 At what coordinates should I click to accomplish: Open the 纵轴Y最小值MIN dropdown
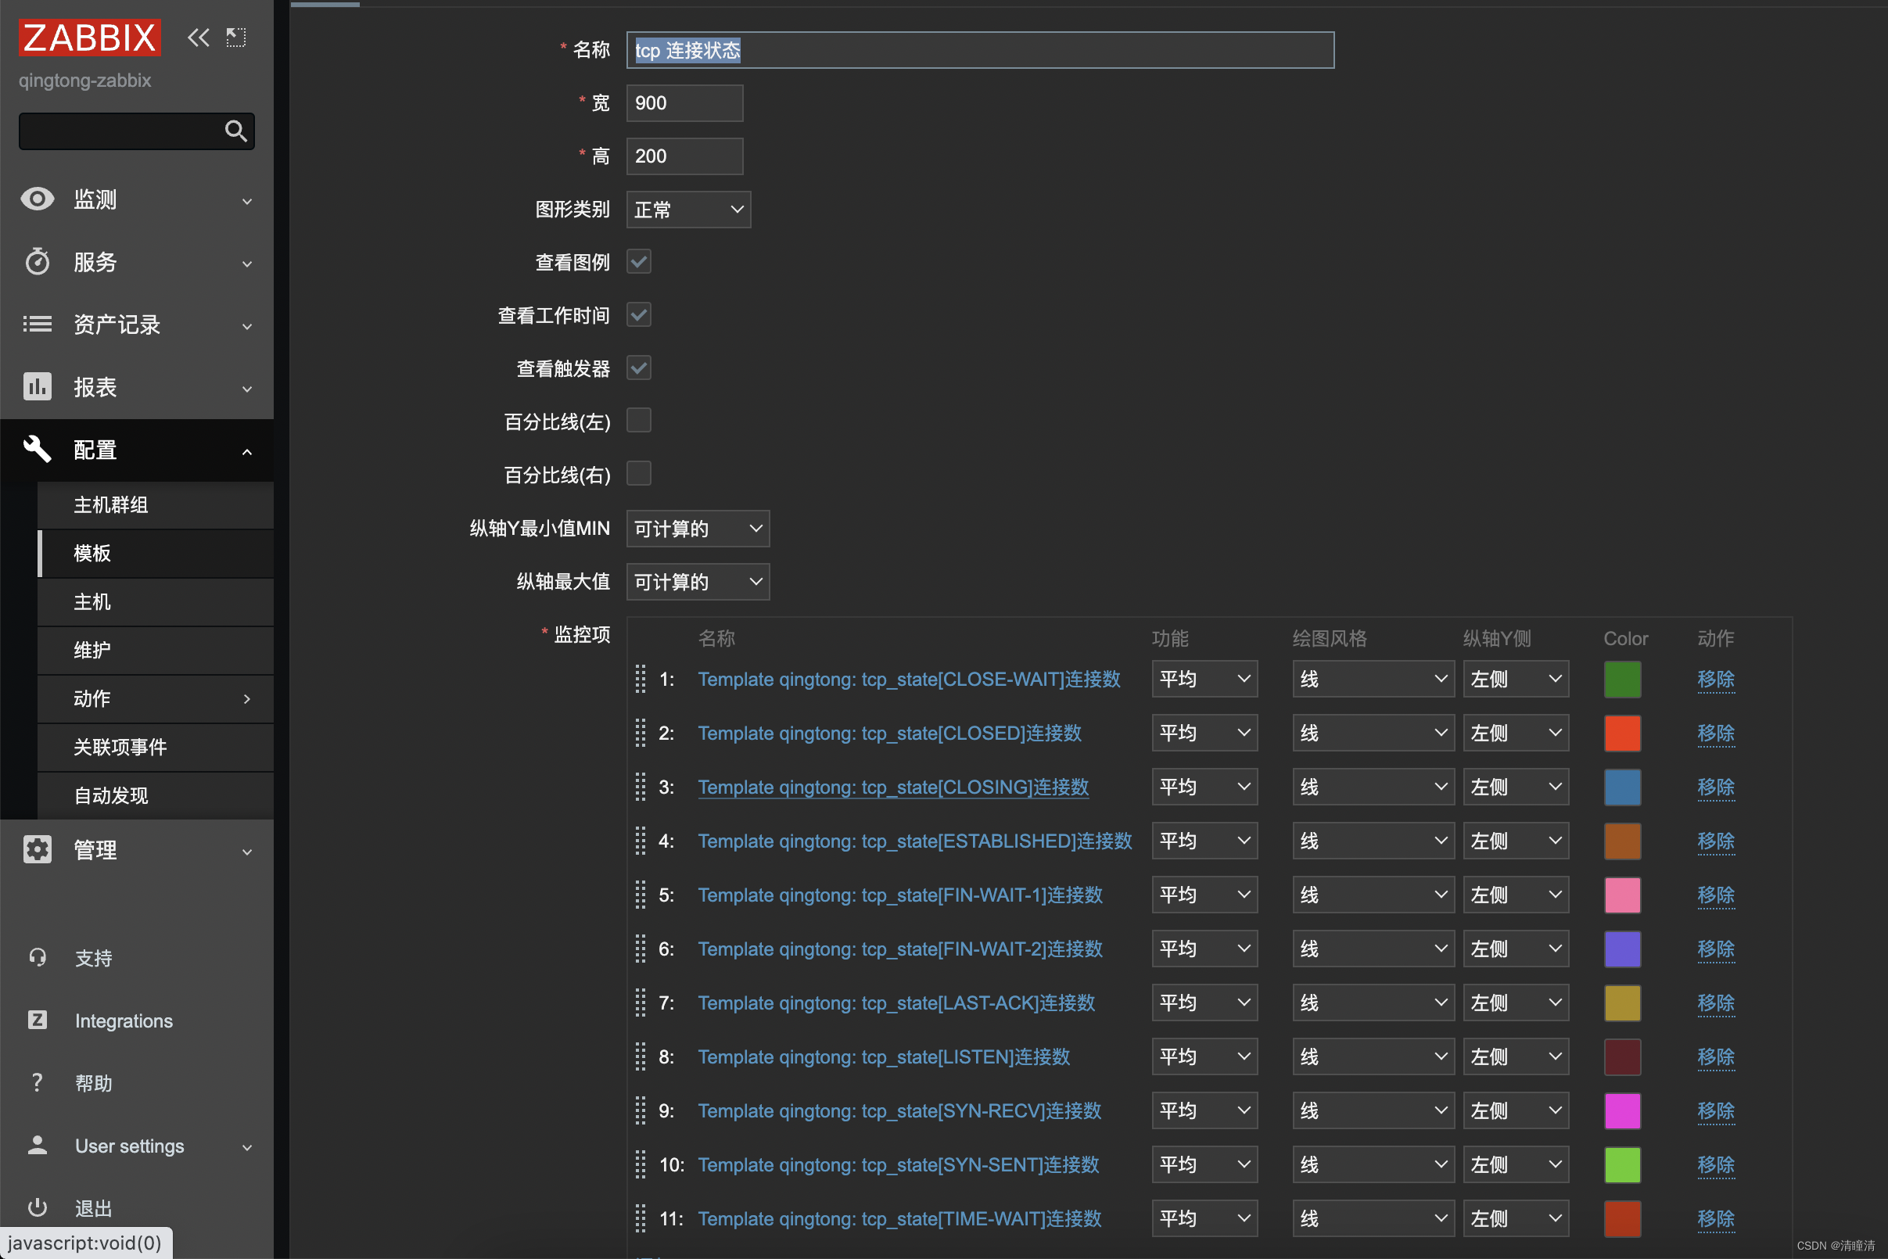tap(698, 529)
